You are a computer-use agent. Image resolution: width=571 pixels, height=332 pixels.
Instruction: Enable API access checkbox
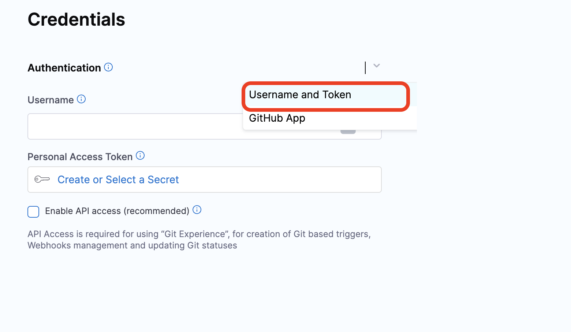click(33, 212)
